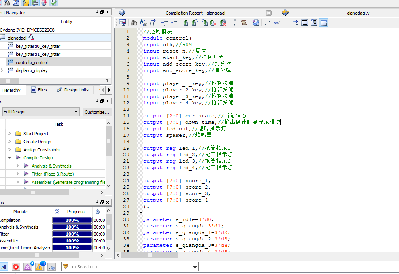Click the yellow sticky-note icon in main toolbar
The width and height of the screenshot is (399, 274).
(x=26, y=3)
